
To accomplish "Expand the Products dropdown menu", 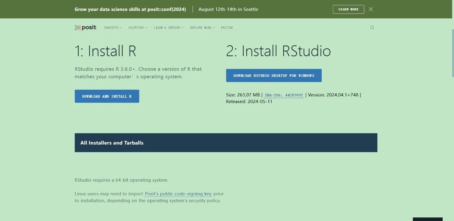I will (113, 28).
